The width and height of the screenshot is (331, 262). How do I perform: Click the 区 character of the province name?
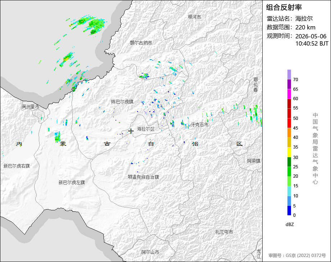(239, 144)
